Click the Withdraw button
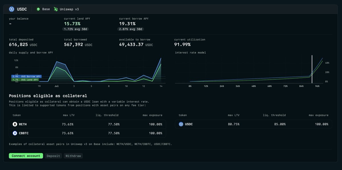The width and height of the screenshot is (342, 170). (x=73, y=156)
